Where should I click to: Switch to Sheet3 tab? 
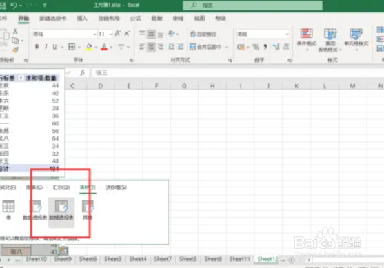[x=113, y=259]
